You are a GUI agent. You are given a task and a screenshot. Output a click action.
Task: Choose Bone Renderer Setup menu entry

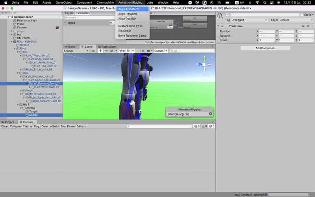pyautogui.click(x=132, y=35)
